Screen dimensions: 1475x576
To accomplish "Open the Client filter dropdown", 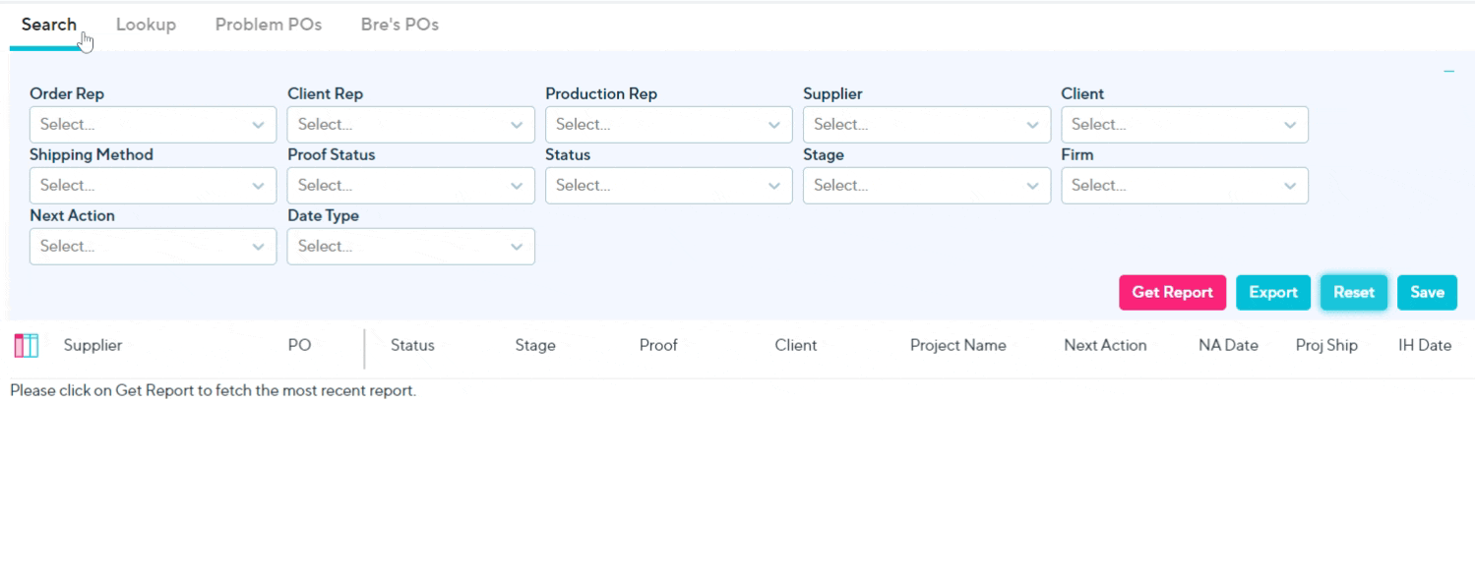I will point(1184,124).
